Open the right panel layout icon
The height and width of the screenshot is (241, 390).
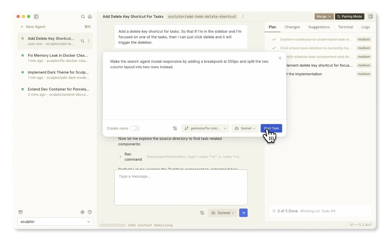pyautogui.click(x=370, y=16)
